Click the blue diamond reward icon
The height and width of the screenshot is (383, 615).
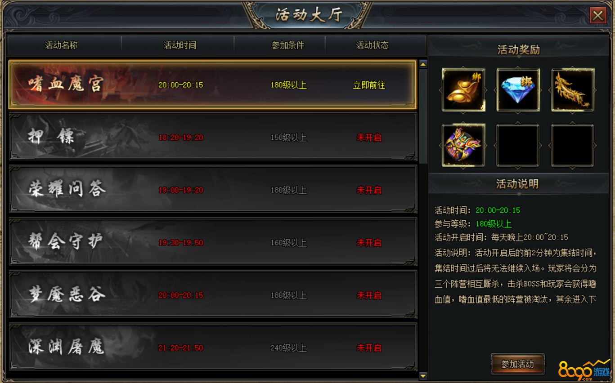coord(518,90)
